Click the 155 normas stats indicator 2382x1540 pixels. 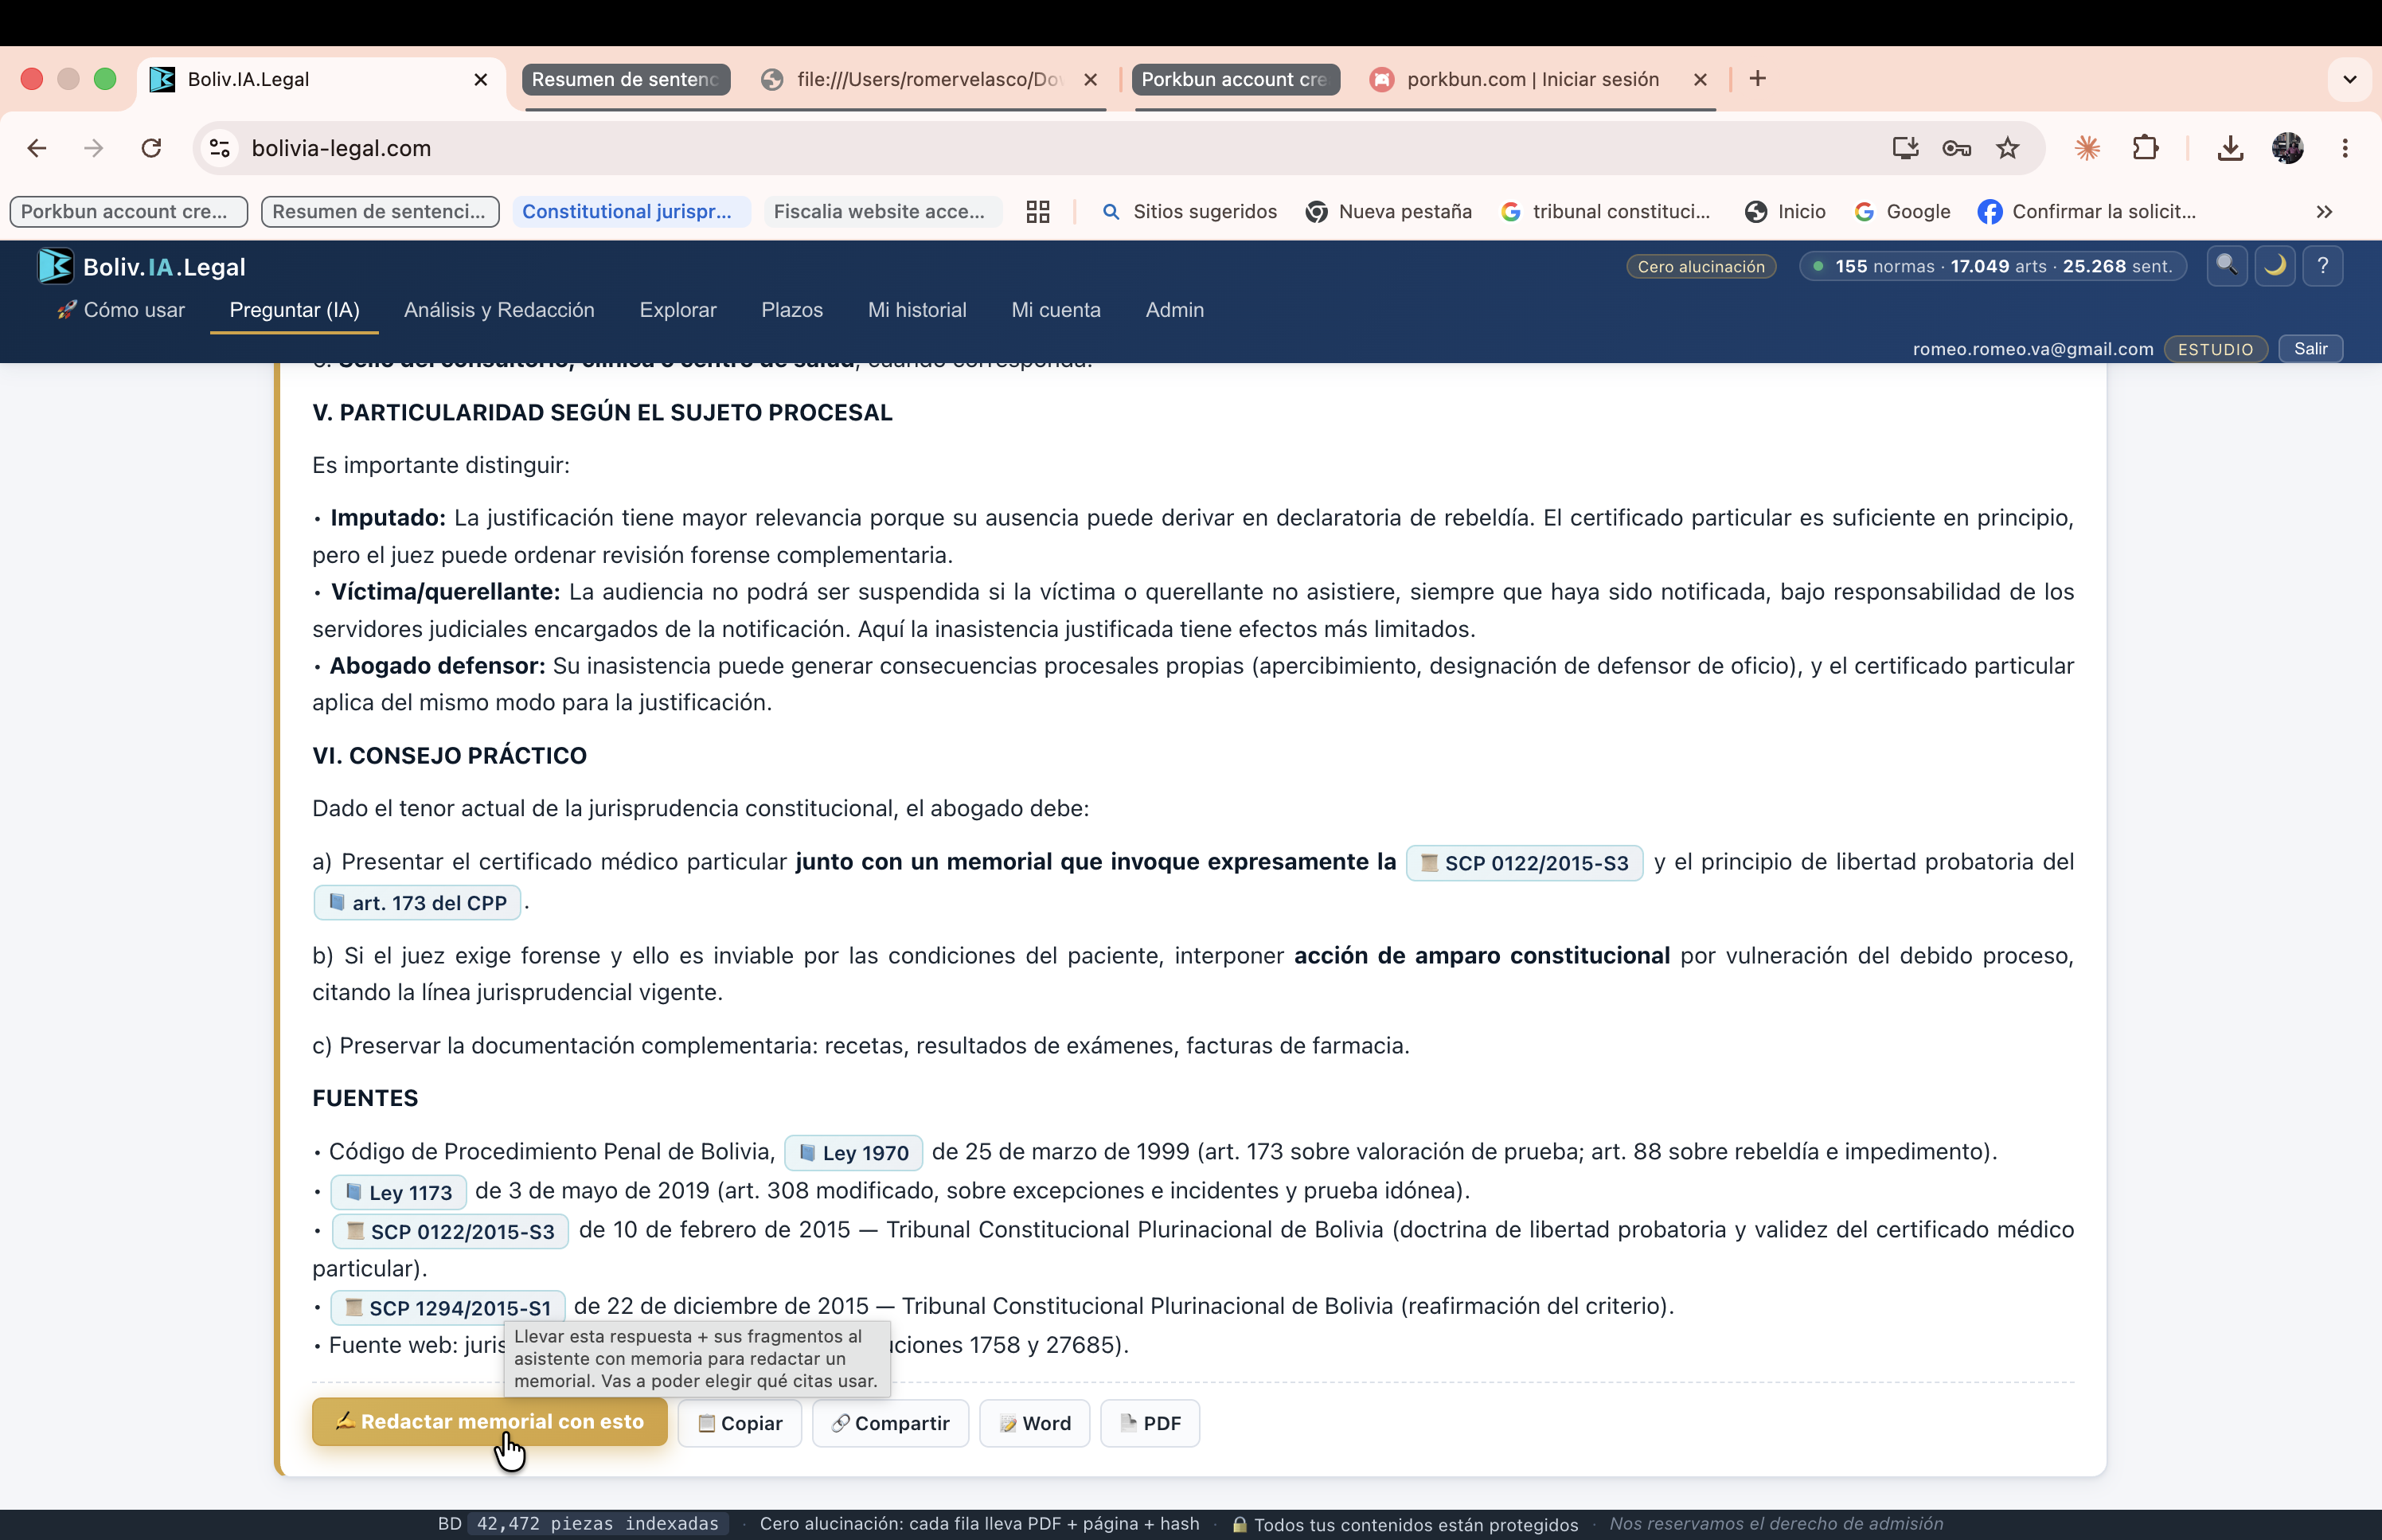[x=1993, y=266]
